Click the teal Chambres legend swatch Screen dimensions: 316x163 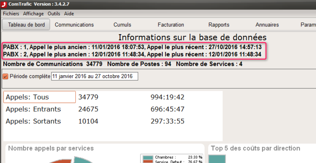point(148,157)
